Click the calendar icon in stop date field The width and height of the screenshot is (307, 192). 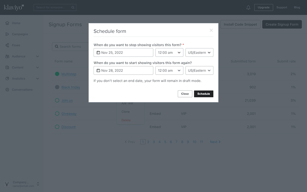tap(98, 52)
